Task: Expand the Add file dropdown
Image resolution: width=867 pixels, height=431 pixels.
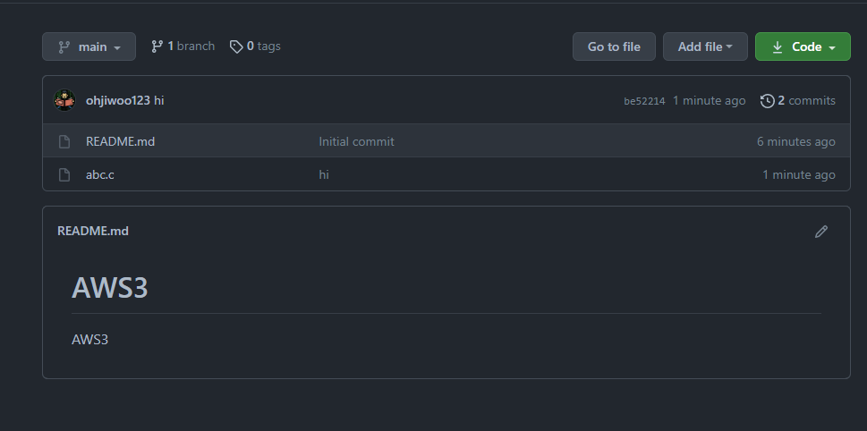Action: [705, 46]
